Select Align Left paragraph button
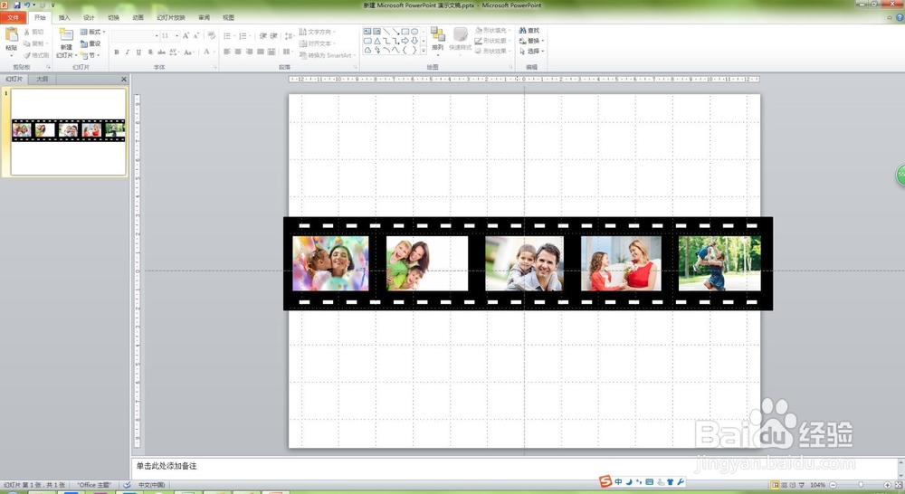This screenshot has width=905, height=494. (x=227, y=52)
